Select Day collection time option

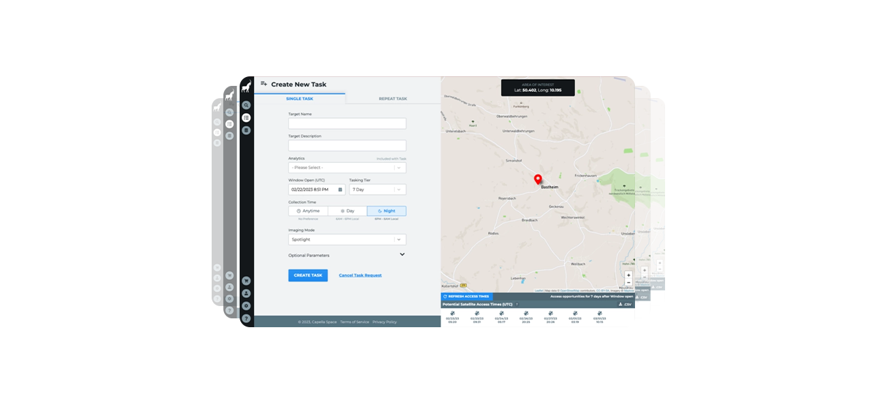point(348,211)
